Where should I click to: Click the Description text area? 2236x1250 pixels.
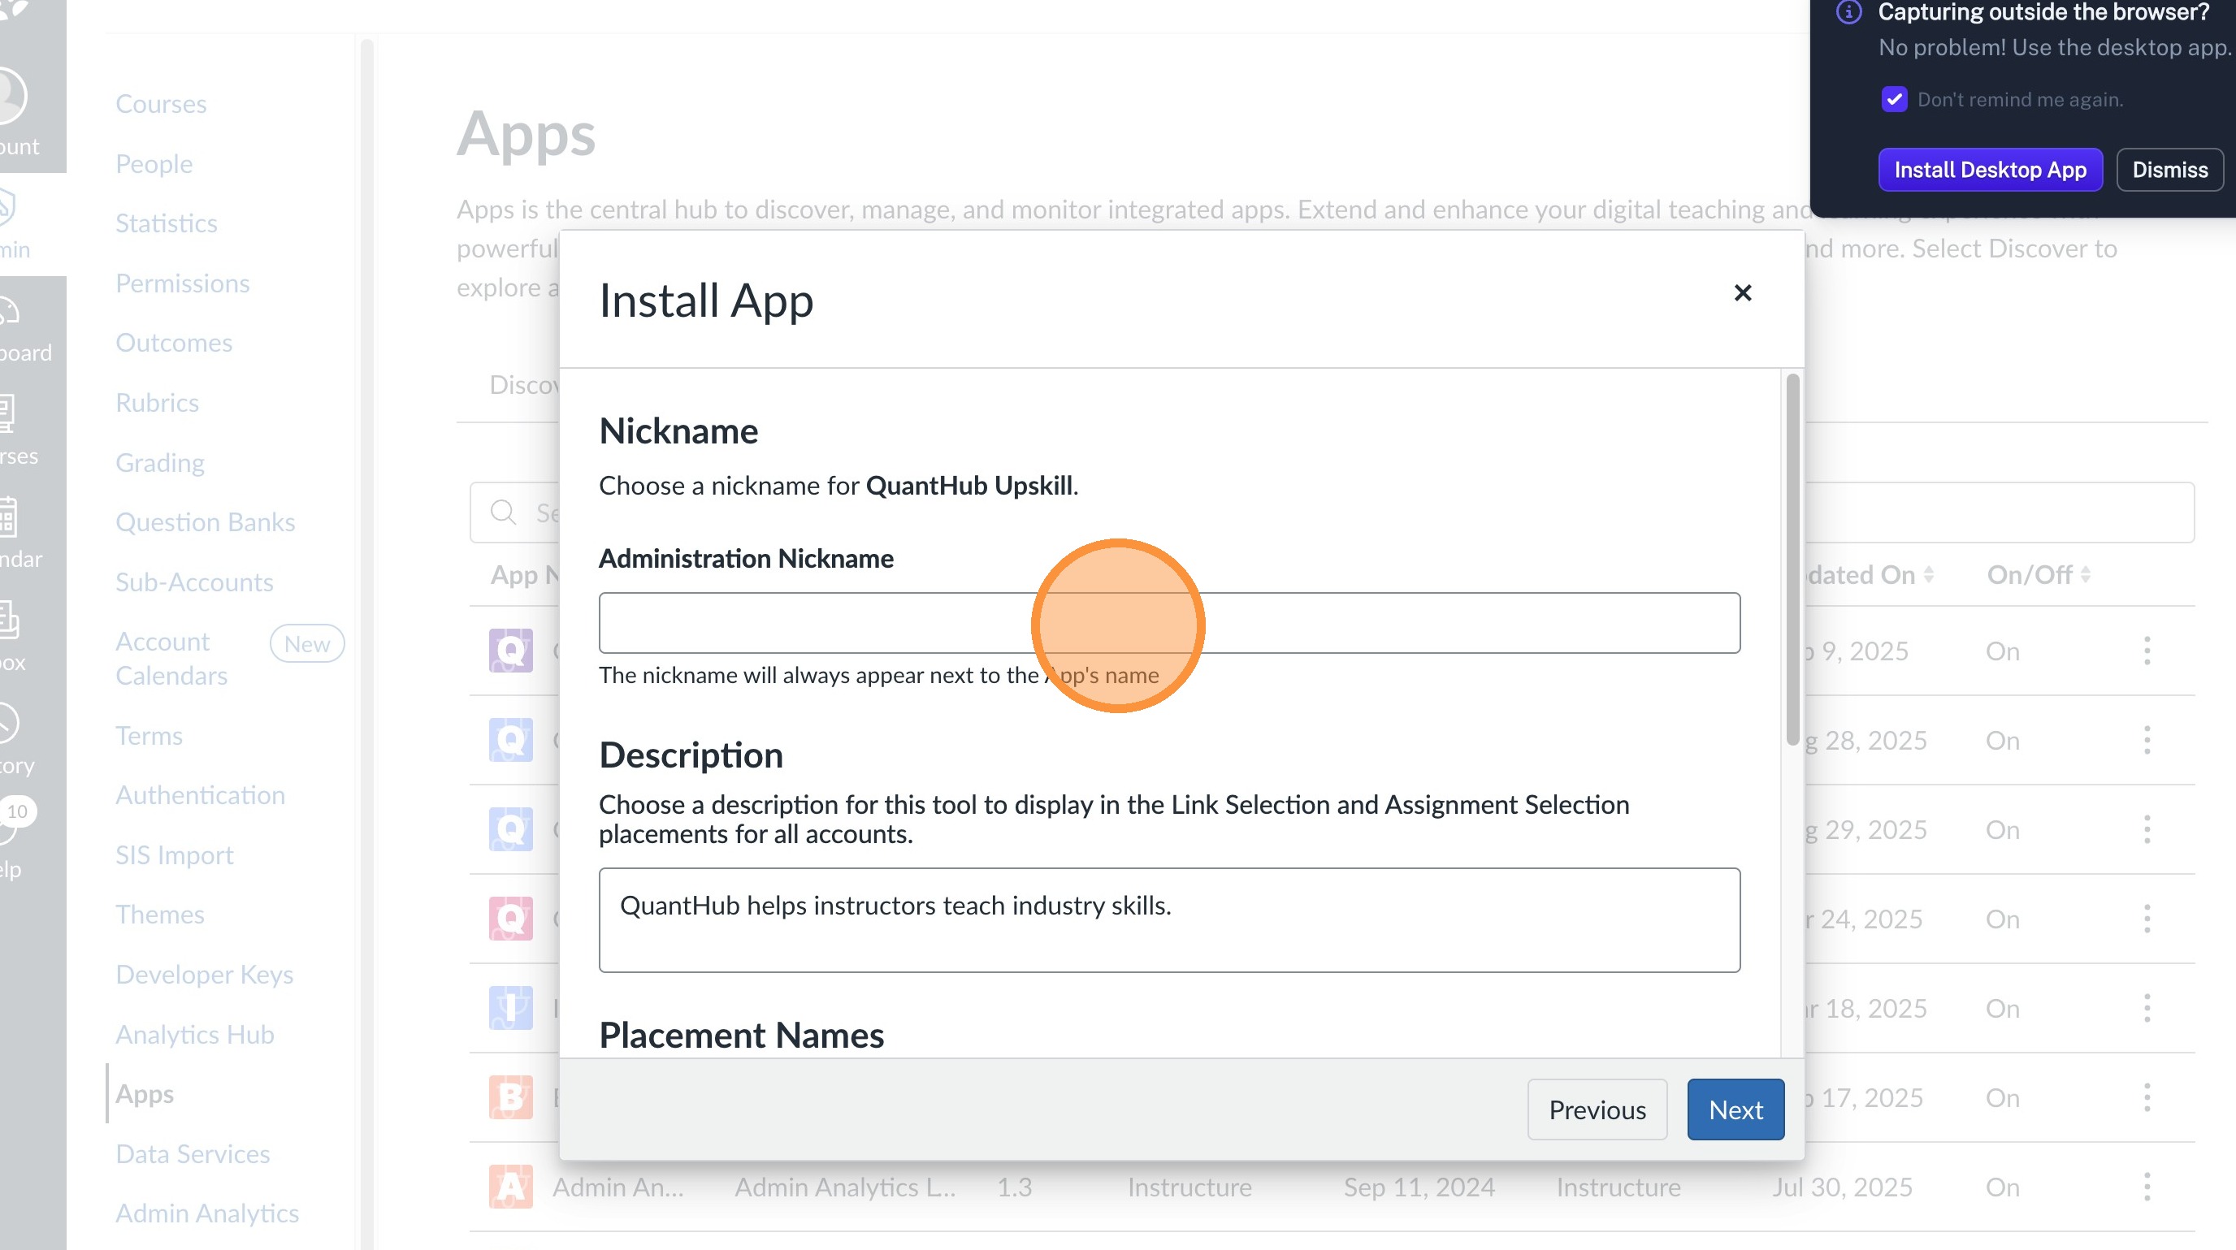[1168, 919]
